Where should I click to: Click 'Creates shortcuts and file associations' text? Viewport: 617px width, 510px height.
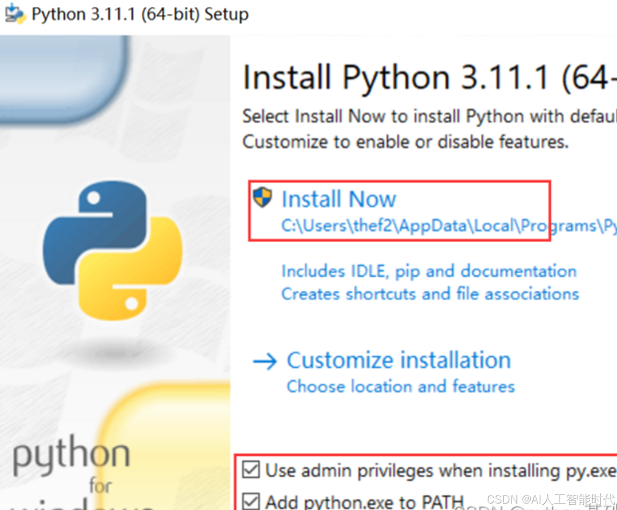pyautogui.click(x=430, y=294)
